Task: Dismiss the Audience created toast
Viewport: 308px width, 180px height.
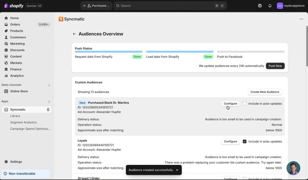Action: pos(177,170)
